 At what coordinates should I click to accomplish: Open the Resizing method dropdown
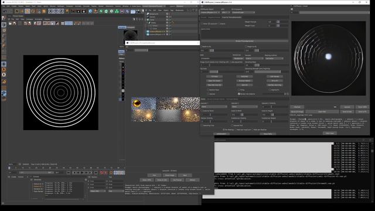[x=274, y=59]
